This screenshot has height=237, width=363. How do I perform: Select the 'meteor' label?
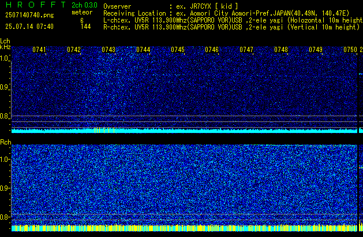click(x=82, y=12)
